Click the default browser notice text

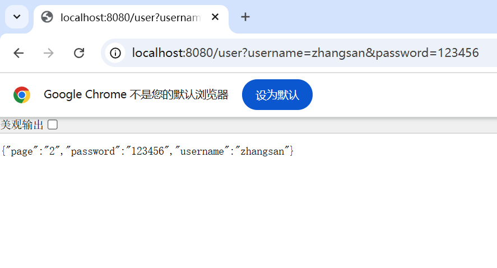point(136,95)
